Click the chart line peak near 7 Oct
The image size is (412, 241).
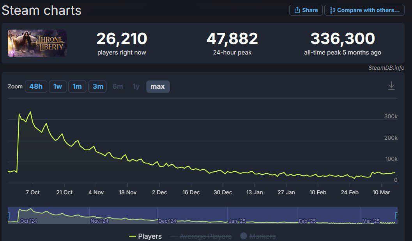pyautogui.click(x=30, y=112)
